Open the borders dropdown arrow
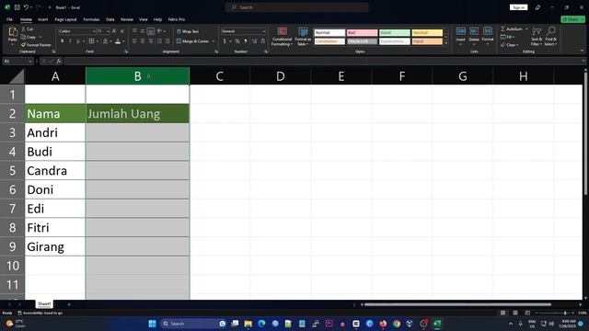This screenshot has width=589, height=331. [x=98, y=40]
